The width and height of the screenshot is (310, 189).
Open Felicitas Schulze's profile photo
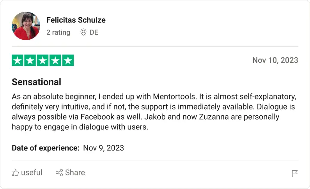(26, 26)
